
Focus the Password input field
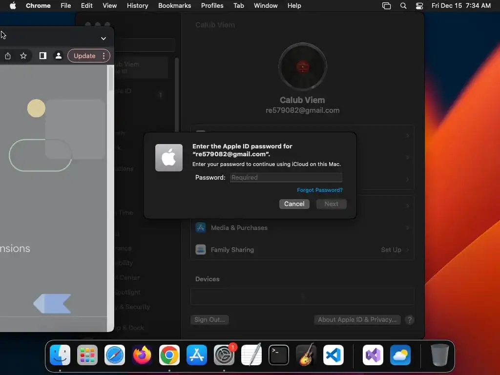click(x=286, y=177)
